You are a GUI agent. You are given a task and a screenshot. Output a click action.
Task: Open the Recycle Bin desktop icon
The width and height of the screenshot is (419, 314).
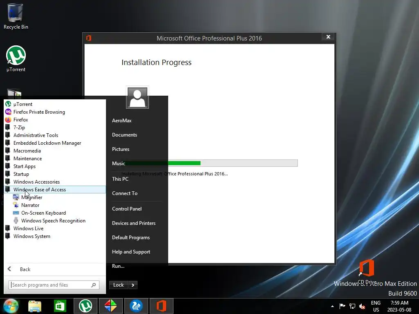coord(16,16)
